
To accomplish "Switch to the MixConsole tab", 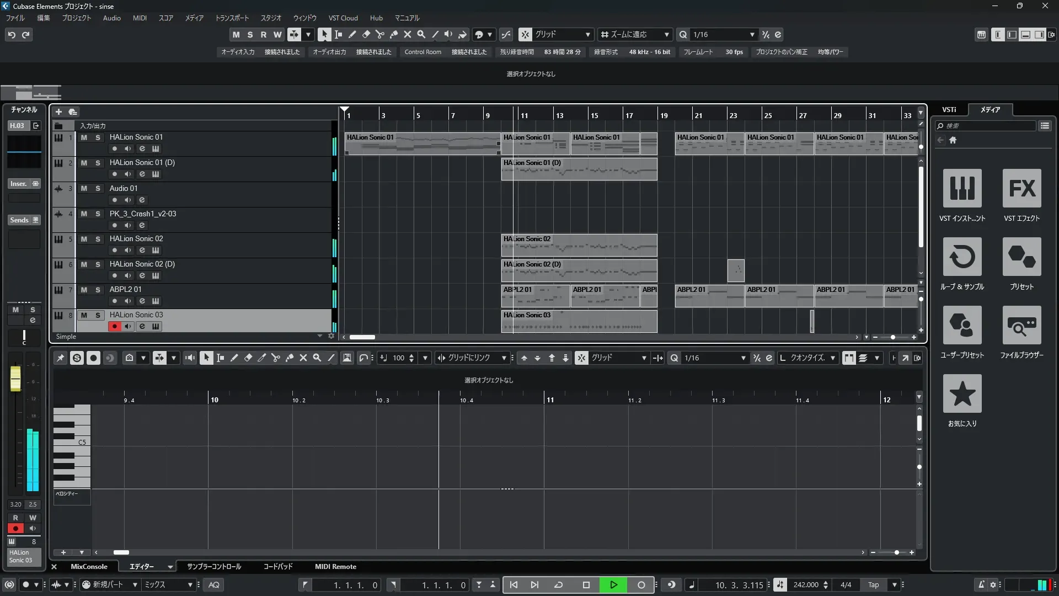I will click(x=89, y=567).
